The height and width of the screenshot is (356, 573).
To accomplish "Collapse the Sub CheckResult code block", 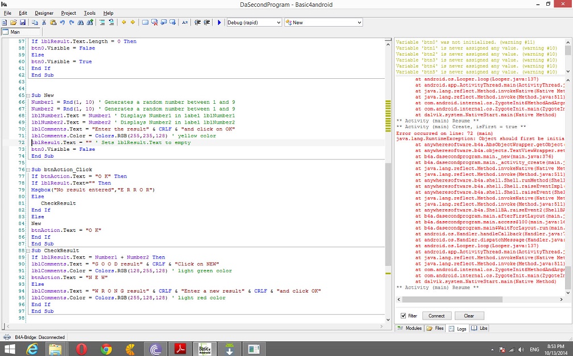I will tap(28, 251).
